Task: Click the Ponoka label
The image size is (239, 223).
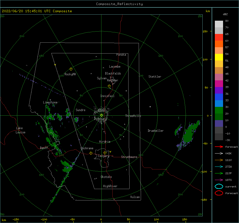Action: point(121,55)
